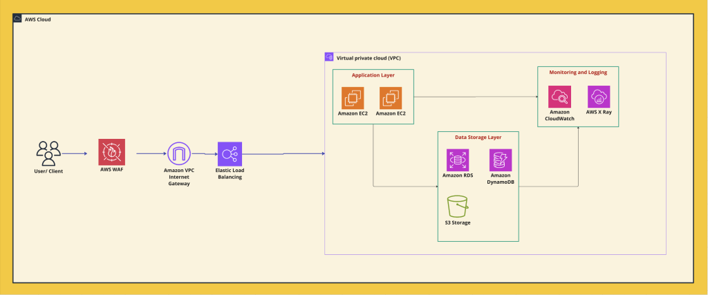Select the Elastic Load Balancing icon
The image size is (708, 295).
point(229,153)
